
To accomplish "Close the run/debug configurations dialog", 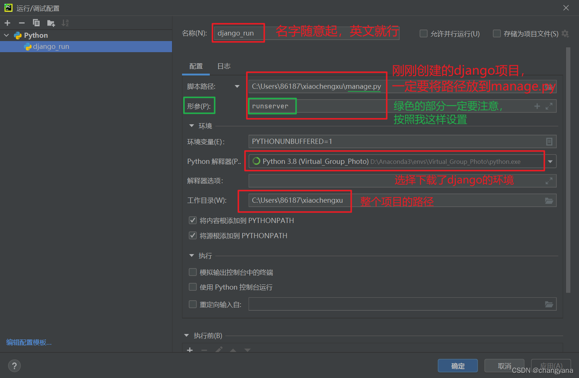I will pyautogui.click(x=566, y=8).
